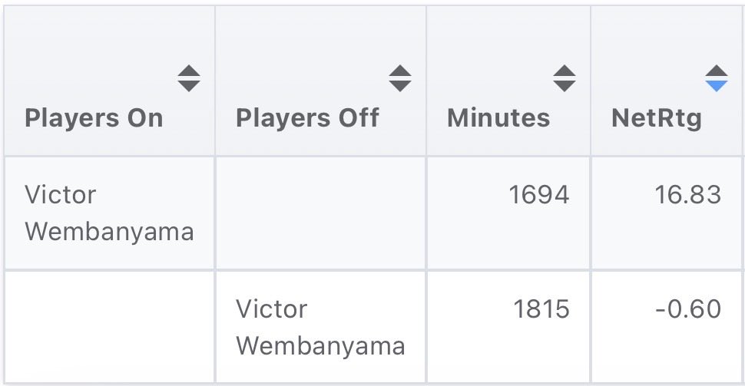Viewport: 745px width, 386px height.
Task: Click the NetRtg column header text
Action: (657, 118)
